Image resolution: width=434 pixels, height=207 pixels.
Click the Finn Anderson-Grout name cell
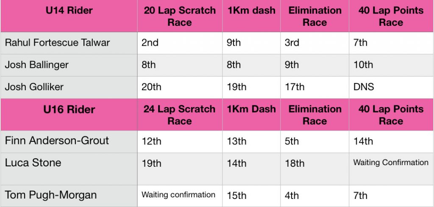coord(69,141)
